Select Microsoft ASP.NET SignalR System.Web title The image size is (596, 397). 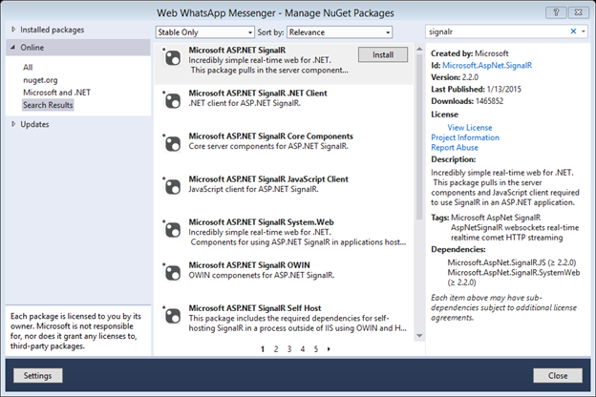pyautogui.click(x=261, y=221)
